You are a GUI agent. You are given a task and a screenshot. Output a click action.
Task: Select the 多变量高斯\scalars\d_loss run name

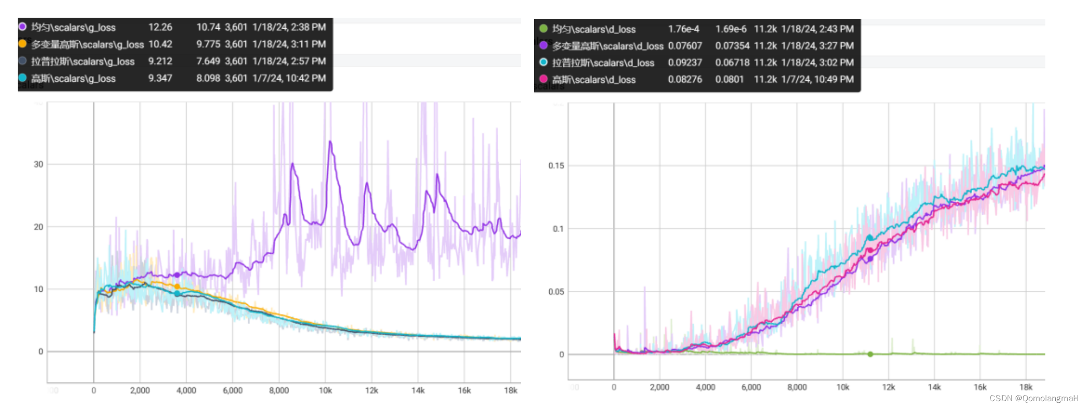click(x=608, y=46)
